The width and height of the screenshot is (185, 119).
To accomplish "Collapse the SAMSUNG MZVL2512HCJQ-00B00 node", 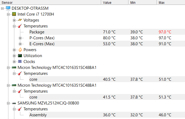I will pos(8,103).
